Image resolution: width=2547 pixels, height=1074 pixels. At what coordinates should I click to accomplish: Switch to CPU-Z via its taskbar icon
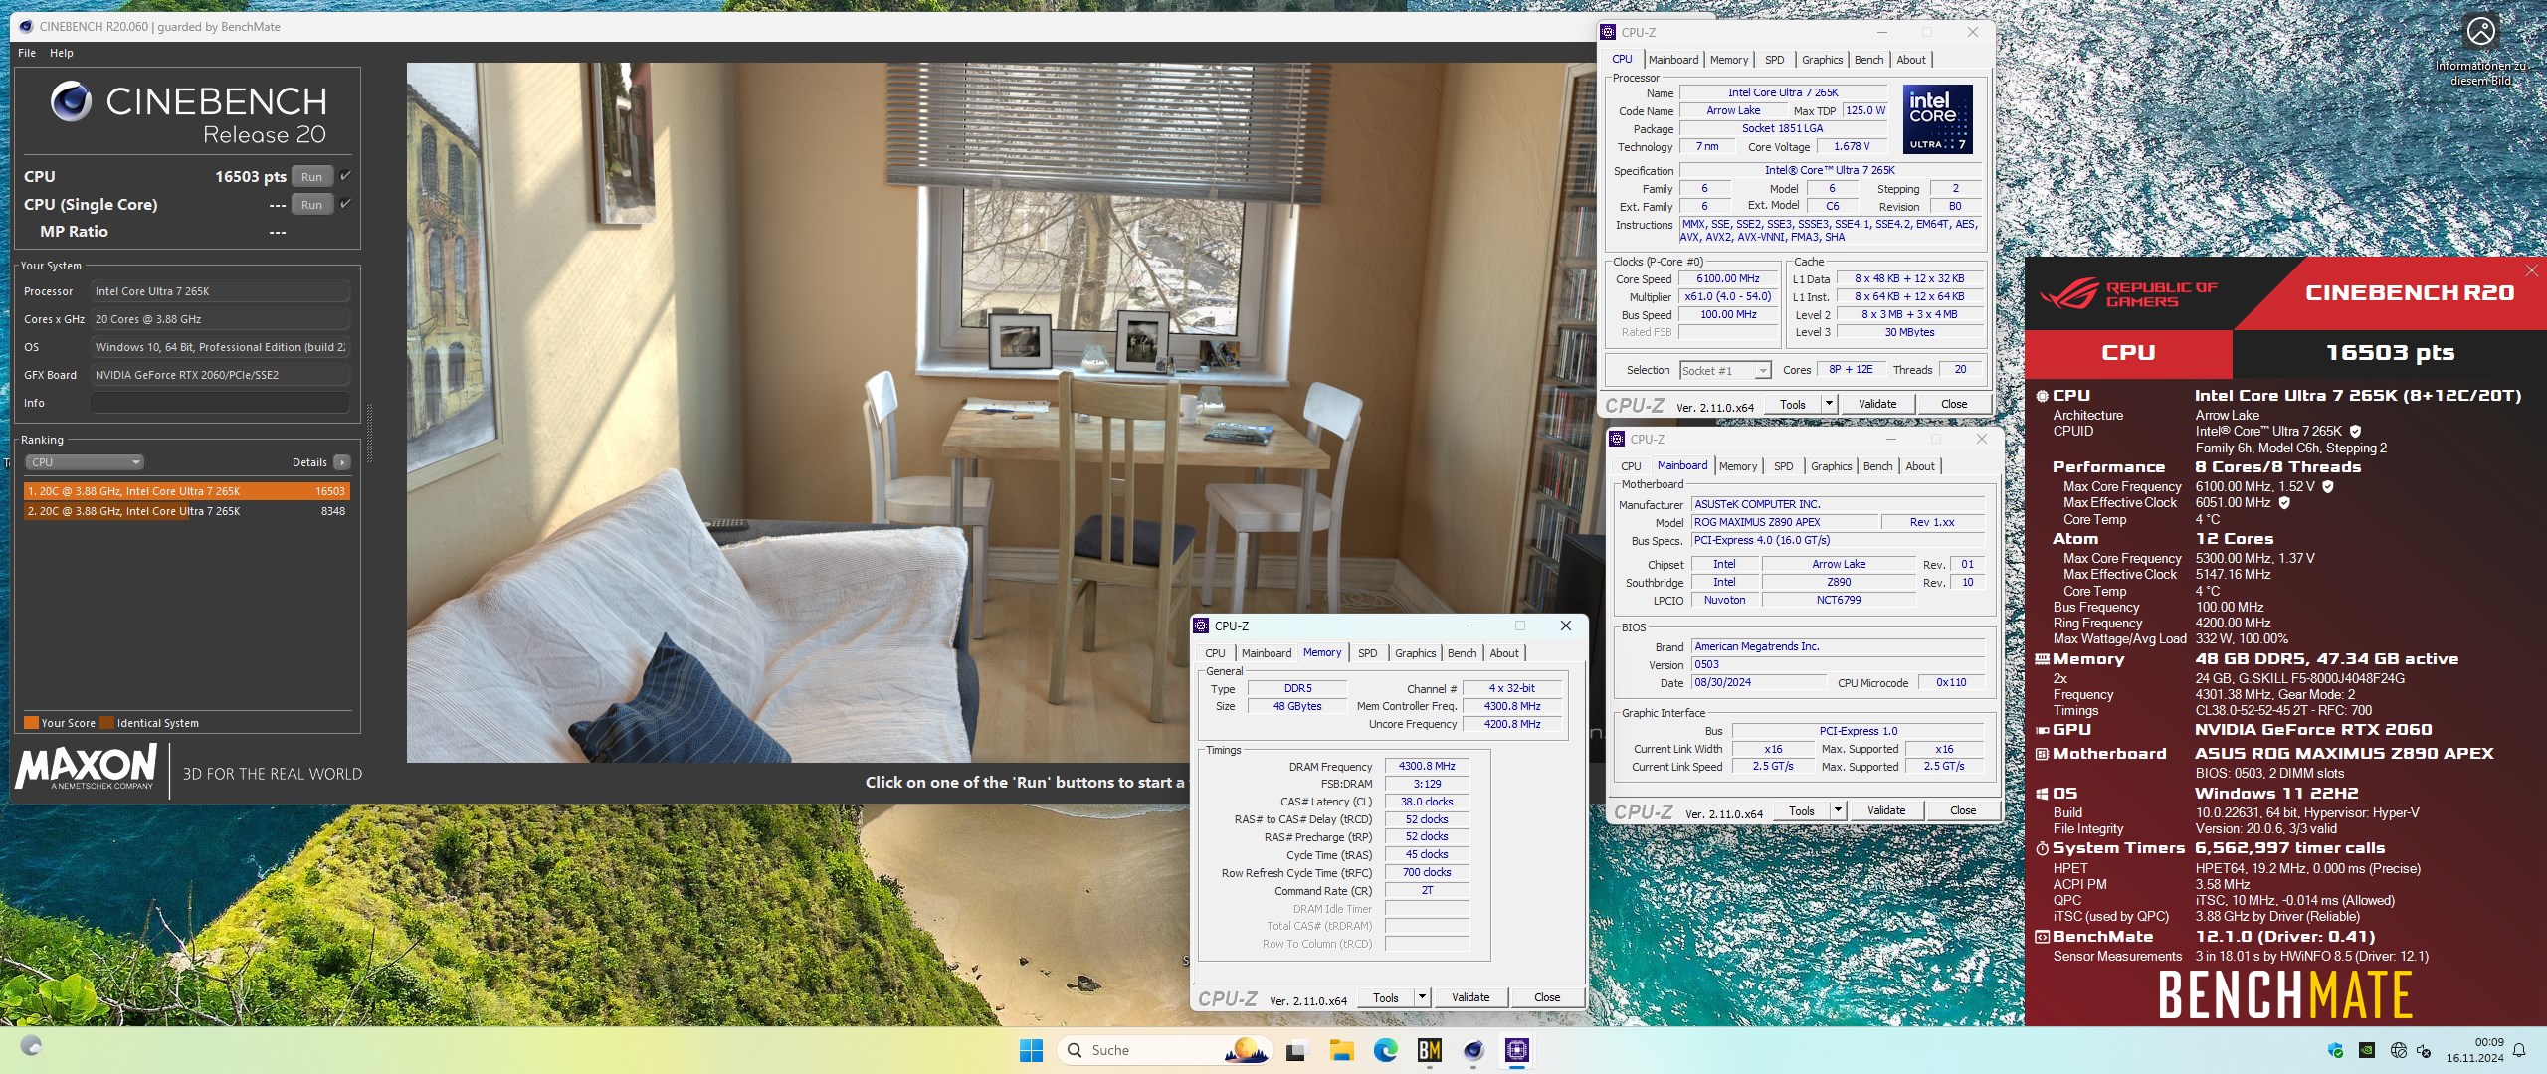click(x=1517, y=1050)
